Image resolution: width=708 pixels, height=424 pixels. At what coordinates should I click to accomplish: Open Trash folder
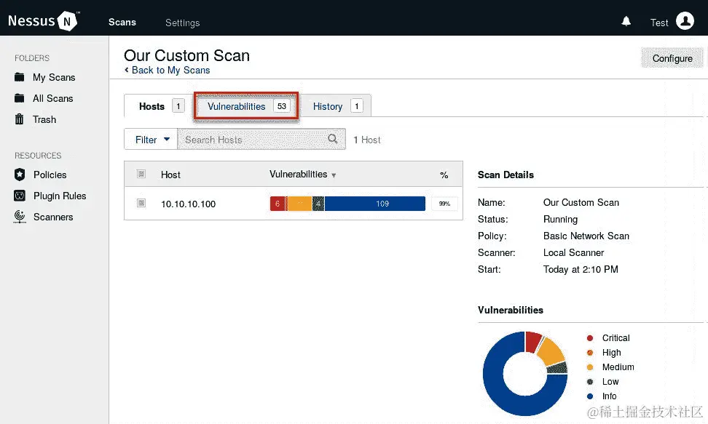click(x=44, y=119)
